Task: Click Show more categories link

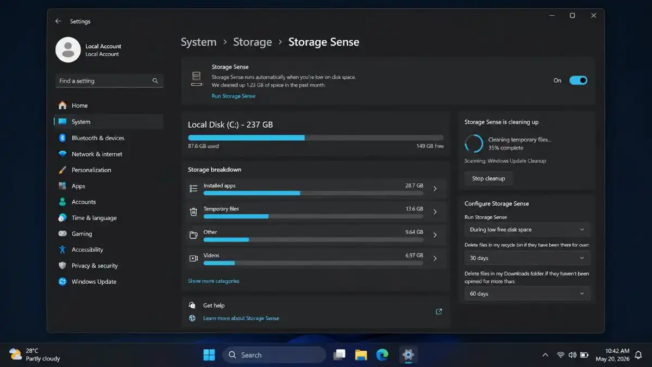Action: tap(214, 281)
